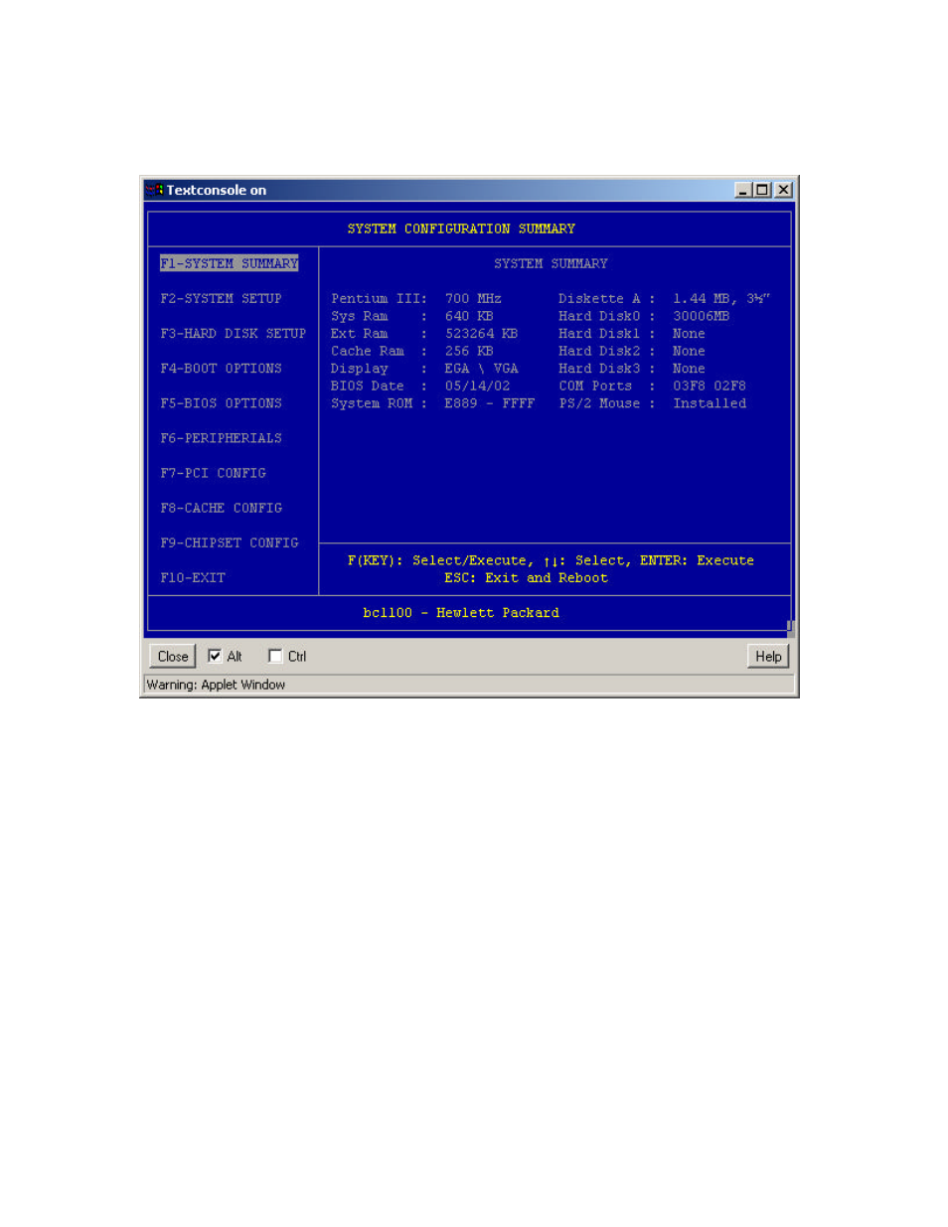This screenshot has width=948, height=1227.
Task: Select F7-PCI CONFIG entry
Action: tap(213, 473)
